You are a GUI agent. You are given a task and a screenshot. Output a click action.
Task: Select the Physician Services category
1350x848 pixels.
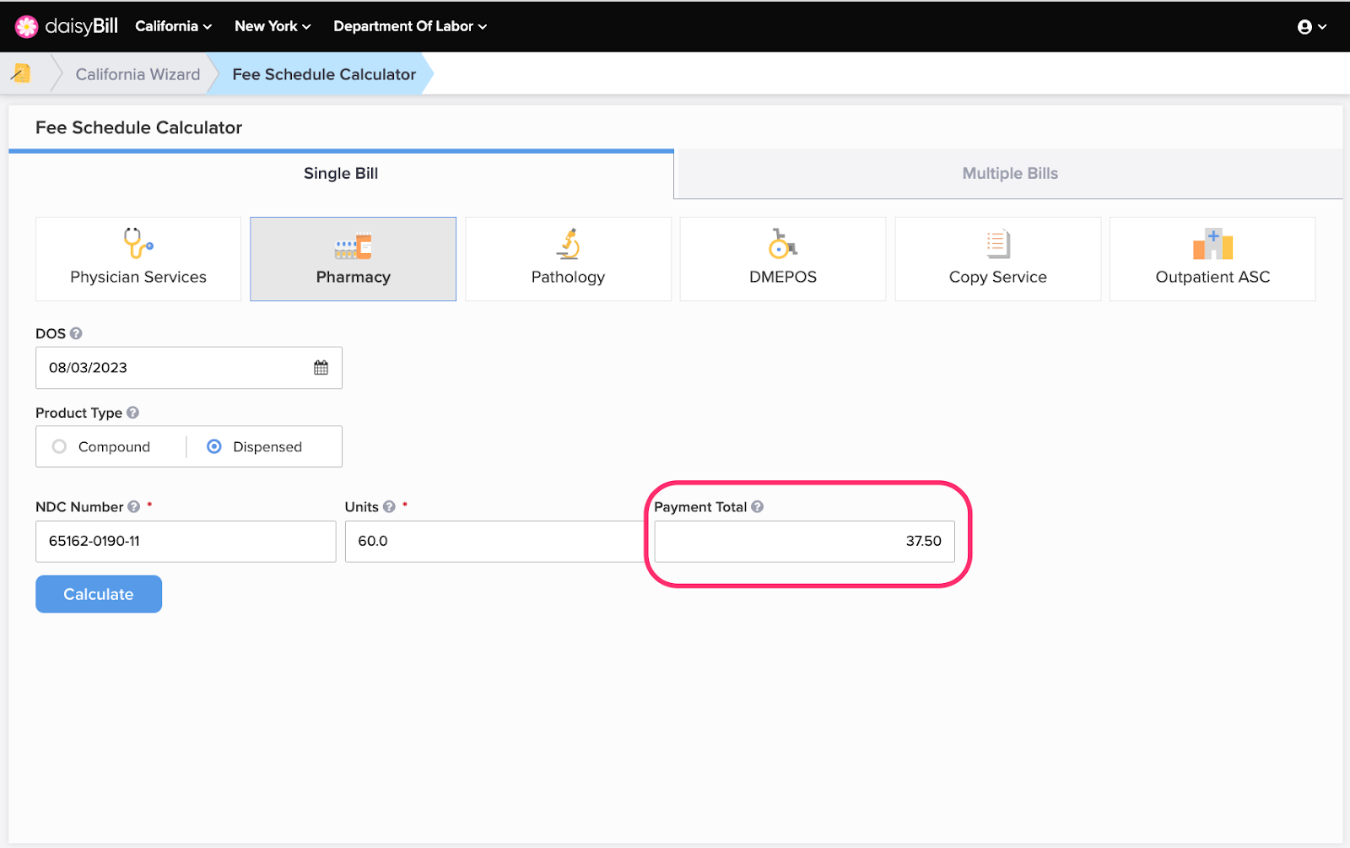[138, 259]
